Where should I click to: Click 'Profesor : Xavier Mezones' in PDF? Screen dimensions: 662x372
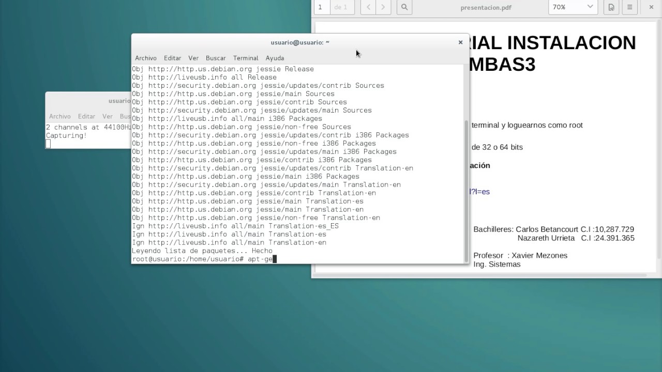[x=520, y=255]
